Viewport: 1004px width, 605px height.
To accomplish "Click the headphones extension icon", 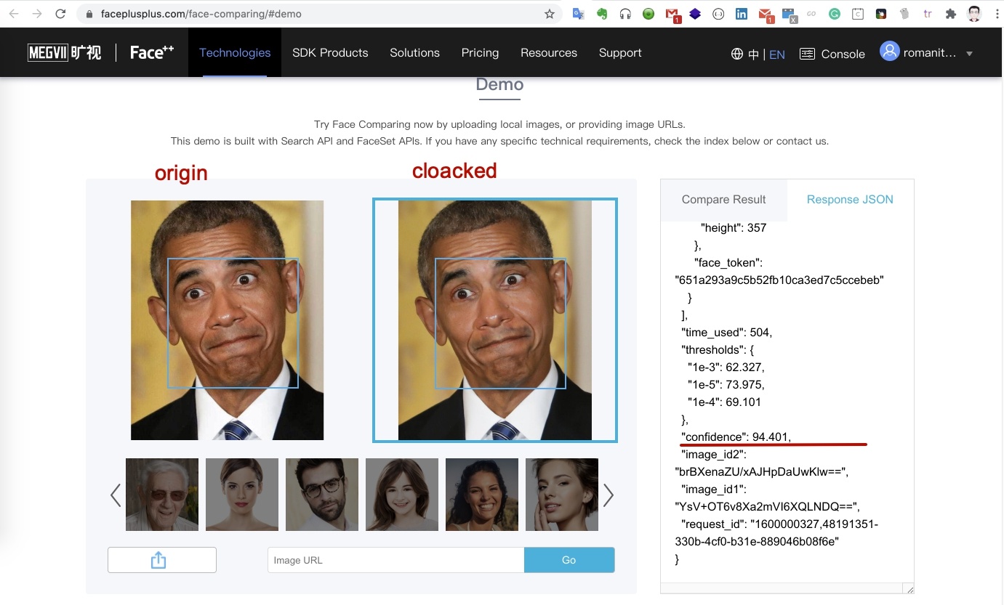I will (x=625, y=14).
